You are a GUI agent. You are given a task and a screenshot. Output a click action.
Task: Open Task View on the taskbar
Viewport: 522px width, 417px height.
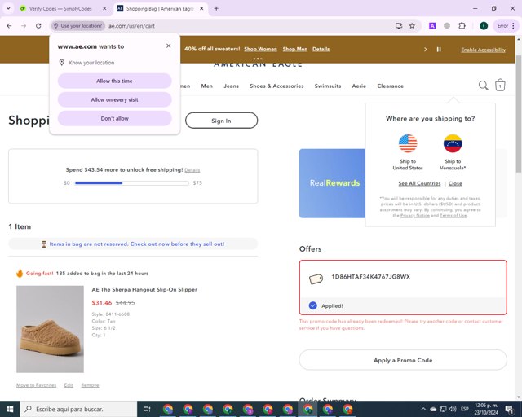coord(147,409)
